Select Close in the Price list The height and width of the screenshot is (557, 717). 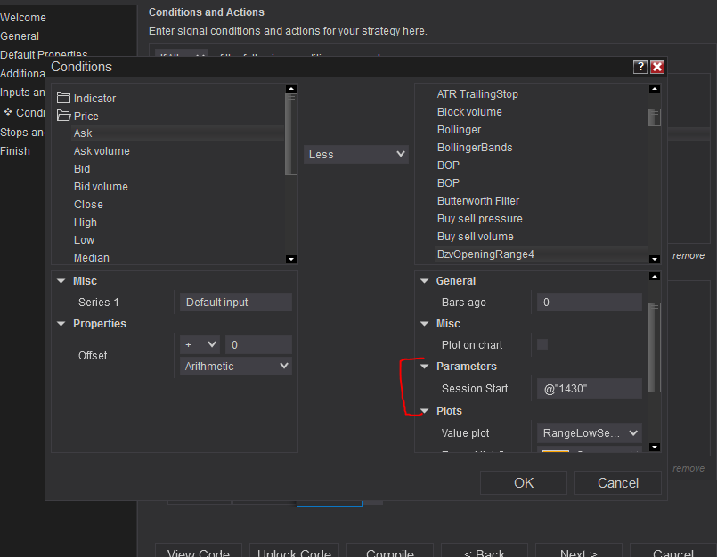[88, 205]
